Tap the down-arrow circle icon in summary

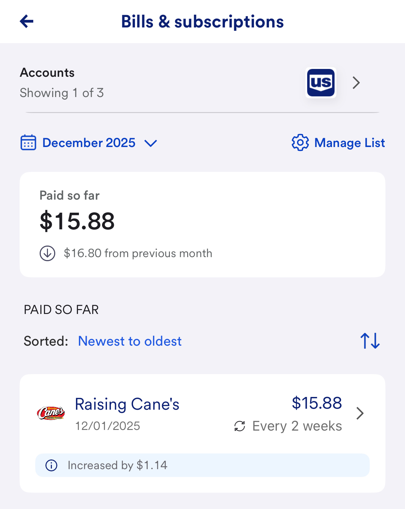[x=48, y=253]
